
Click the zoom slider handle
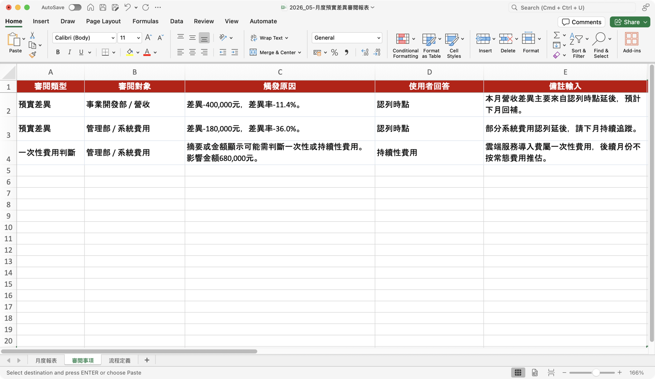[595, 373]
